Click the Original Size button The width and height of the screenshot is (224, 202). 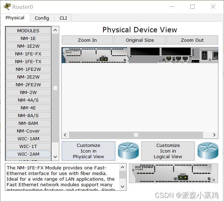140,40
